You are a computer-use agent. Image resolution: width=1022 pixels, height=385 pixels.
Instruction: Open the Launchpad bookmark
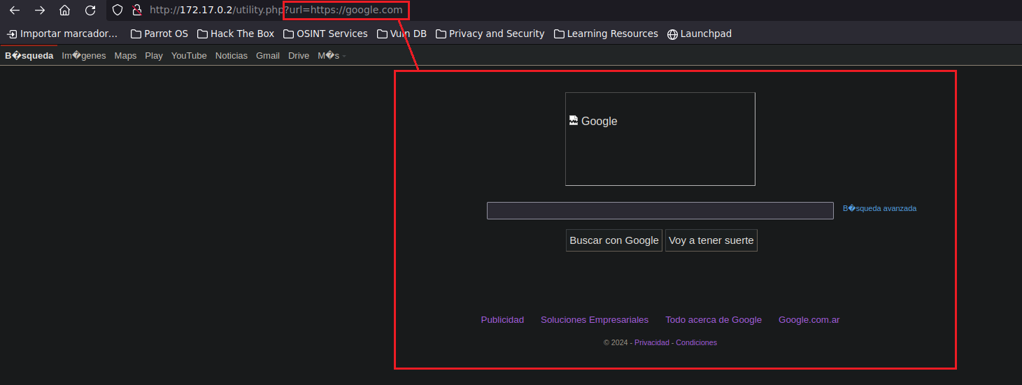699,34
